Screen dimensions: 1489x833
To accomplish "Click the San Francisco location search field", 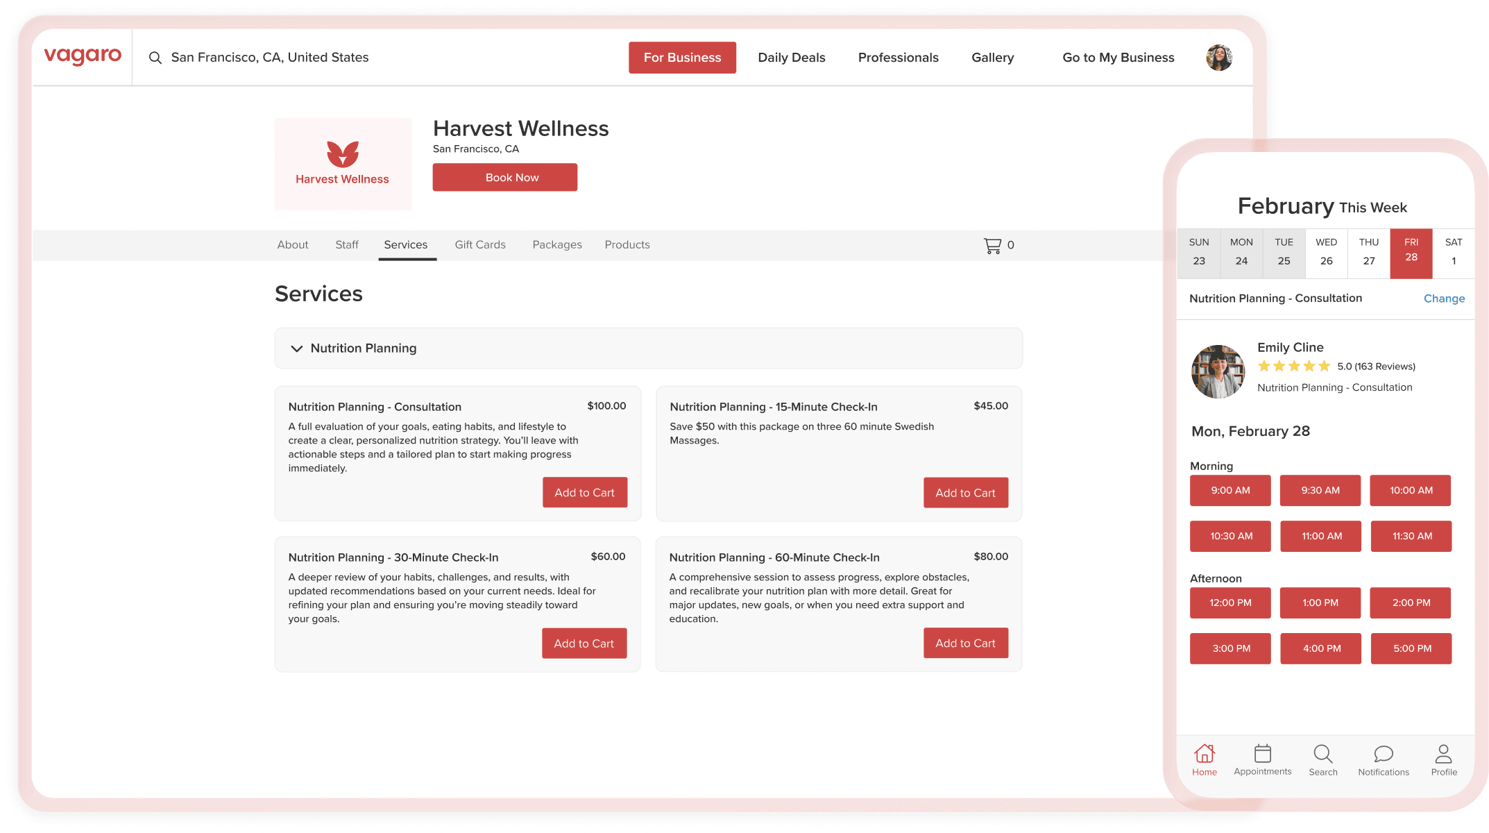I will [270, 58].
